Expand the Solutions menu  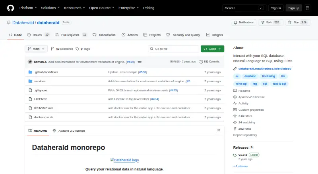50,8
